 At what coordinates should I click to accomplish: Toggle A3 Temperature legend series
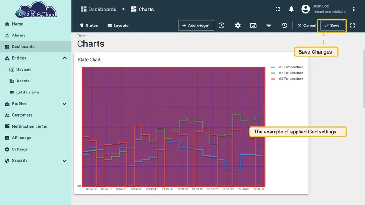[x=287, y=79]
